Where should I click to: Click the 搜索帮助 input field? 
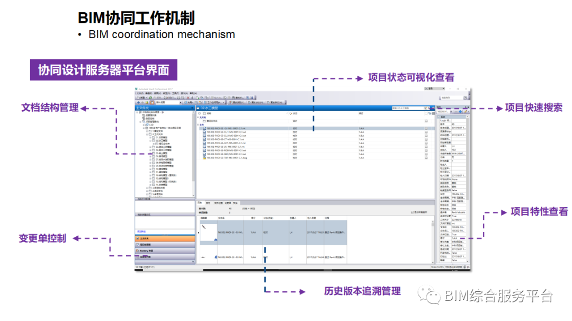452,98
